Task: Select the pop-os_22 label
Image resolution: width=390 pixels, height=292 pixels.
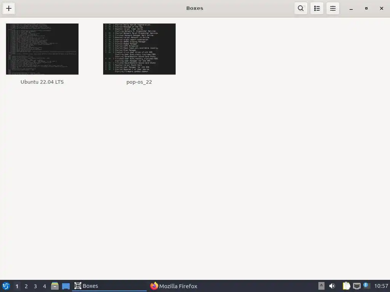Action: pos(139,82)
